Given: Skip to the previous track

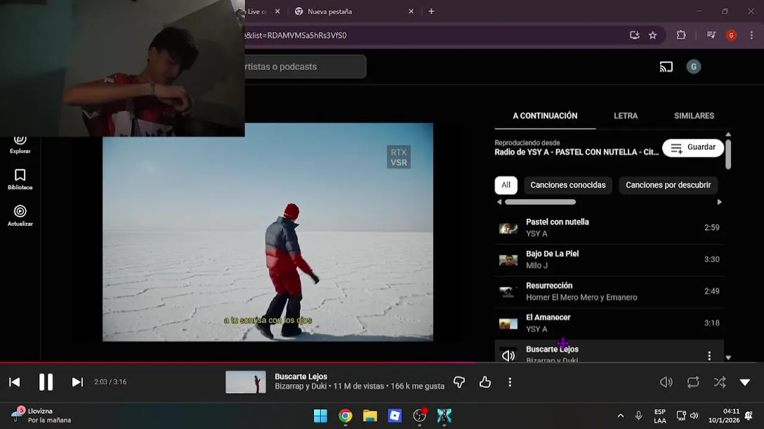Looking at the screenshot, I should pyautogui.click(x=15, y=382).
